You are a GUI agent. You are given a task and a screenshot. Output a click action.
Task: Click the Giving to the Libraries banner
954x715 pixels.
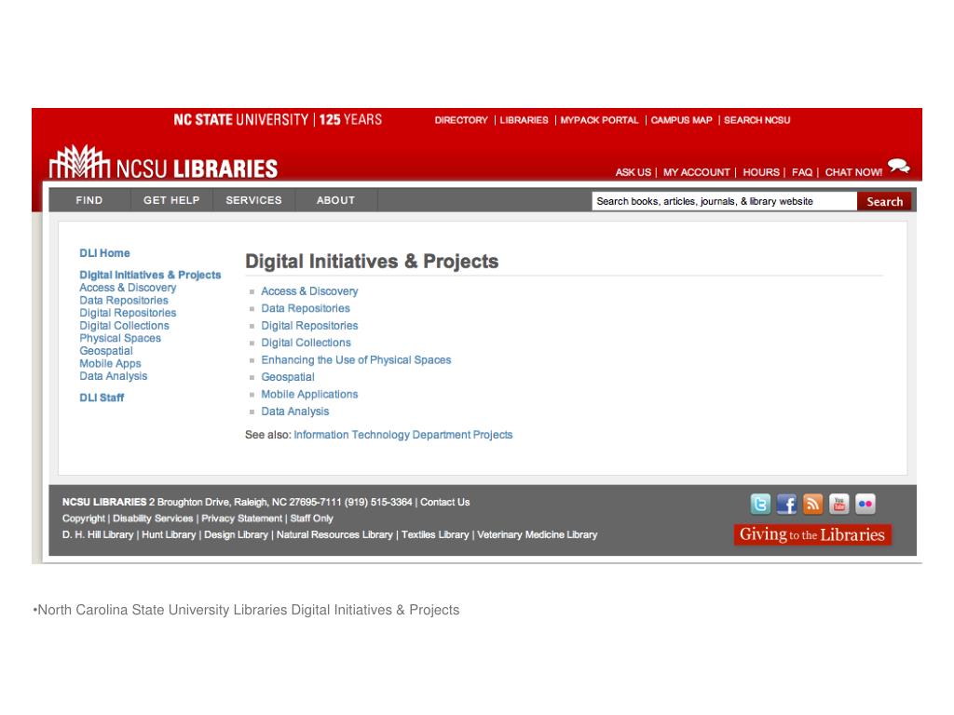tap(812, 534)
